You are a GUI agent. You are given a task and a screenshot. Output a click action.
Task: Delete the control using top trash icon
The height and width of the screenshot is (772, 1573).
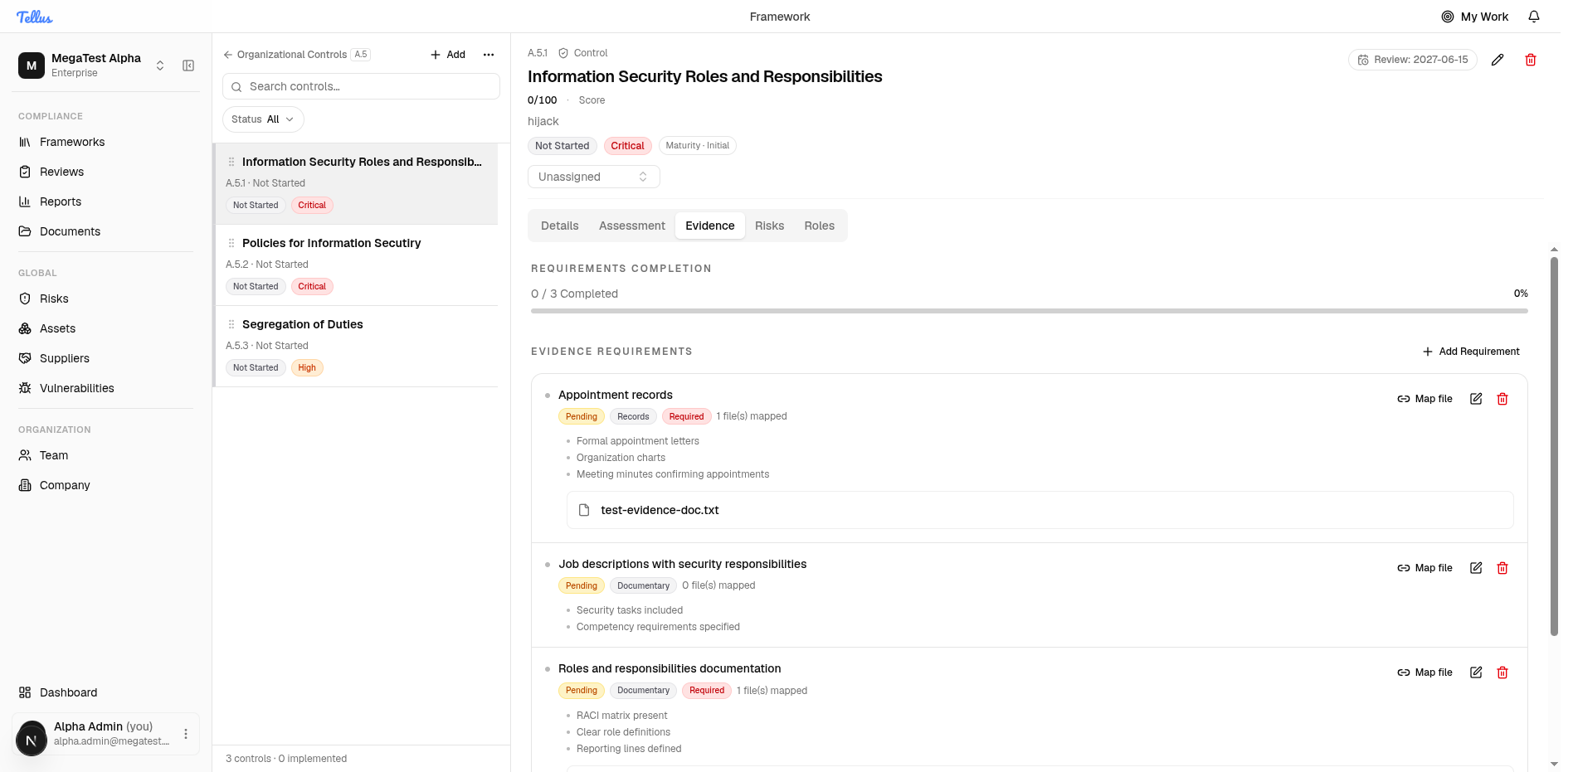(x=1531, y=60)
